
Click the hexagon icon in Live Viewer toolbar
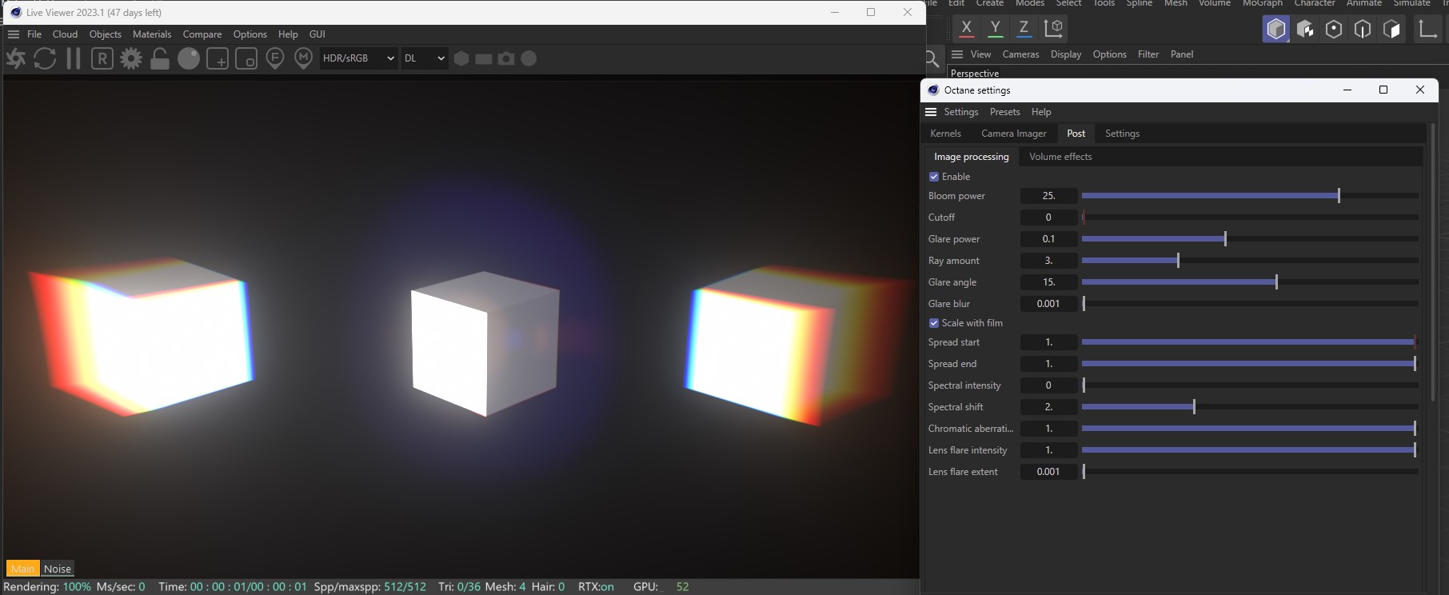pyautogui.click(x=461, y=58)
